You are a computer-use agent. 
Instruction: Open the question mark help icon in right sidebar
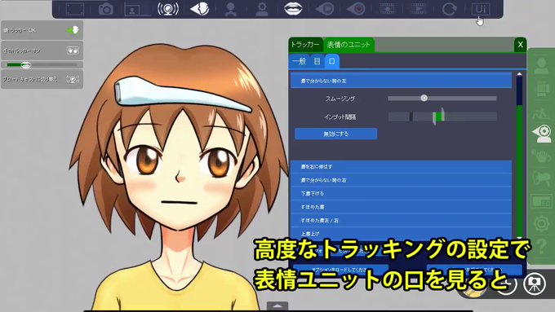coord(541,246)
